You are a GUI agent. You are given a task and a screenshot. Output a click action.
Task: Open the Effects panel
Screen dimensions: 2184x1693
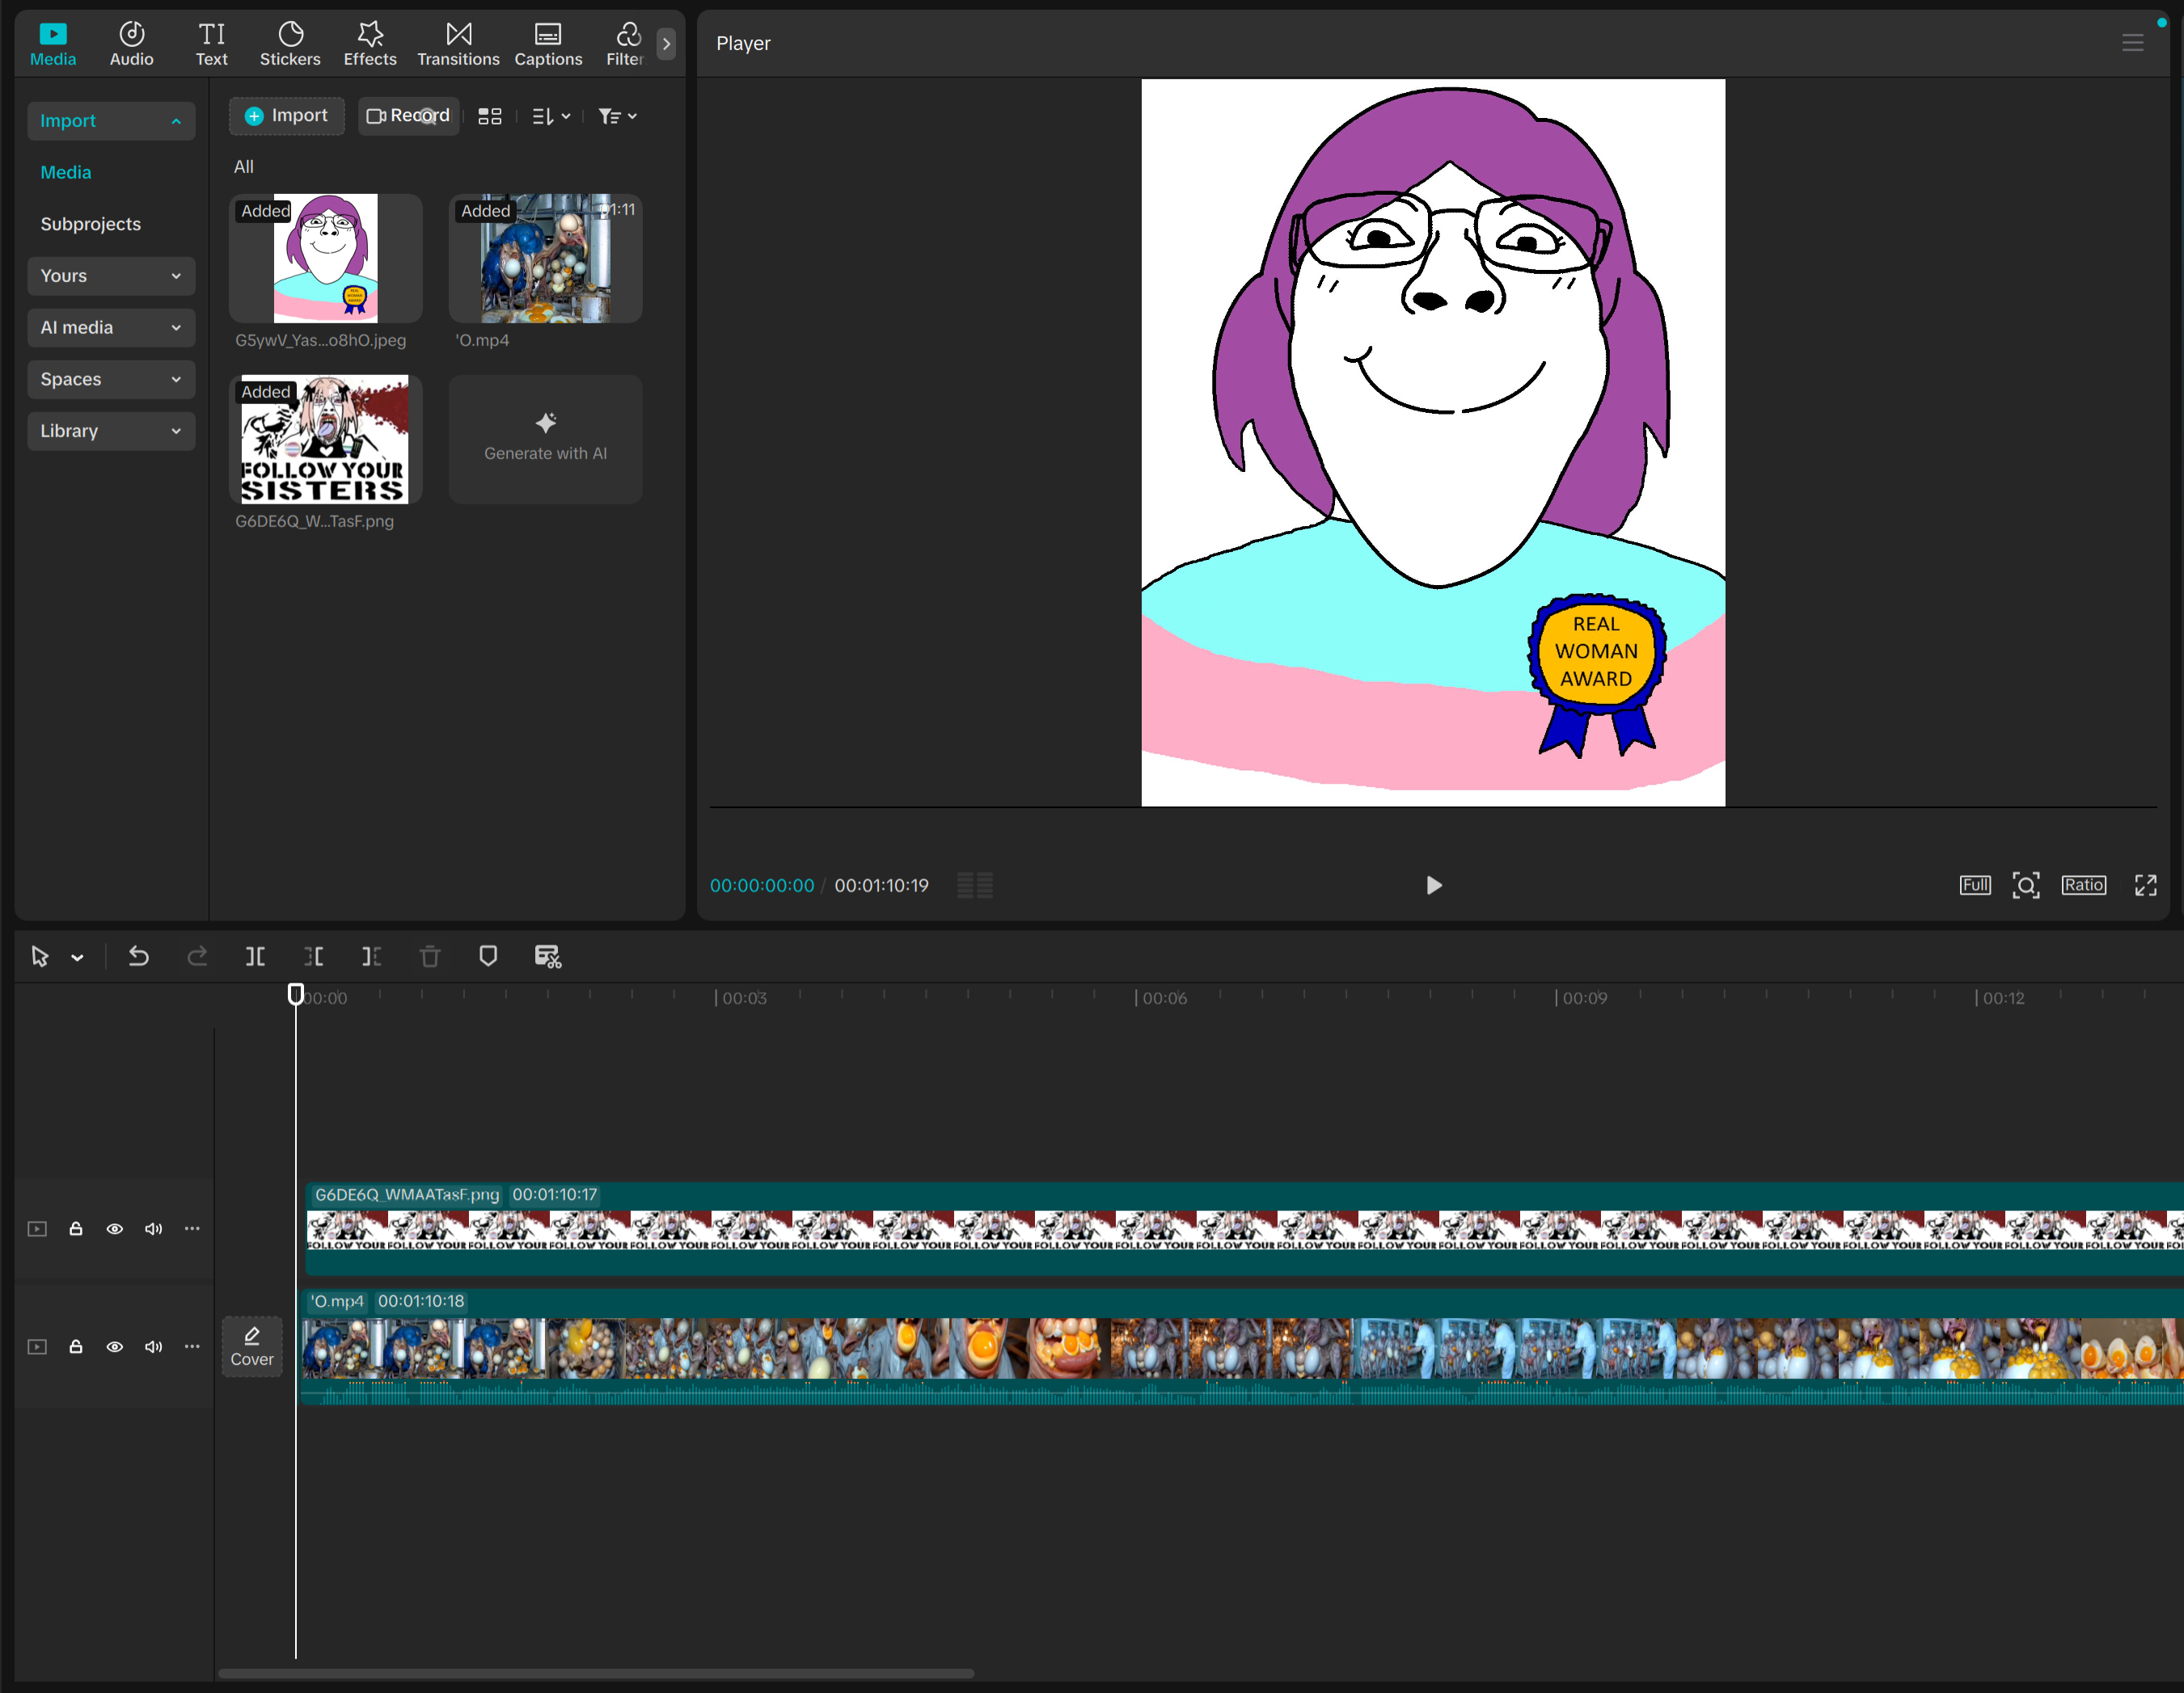point(370,44)
